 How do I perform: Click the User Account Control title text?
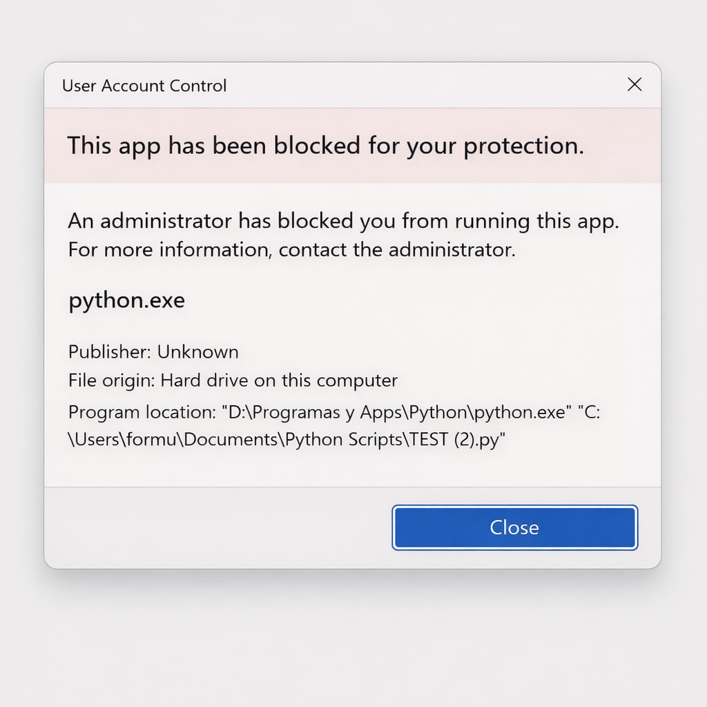144,86
